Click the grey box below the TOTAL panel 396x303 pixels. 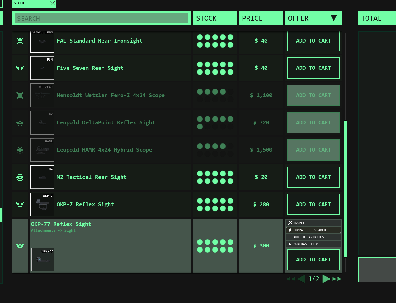[377, 270]
